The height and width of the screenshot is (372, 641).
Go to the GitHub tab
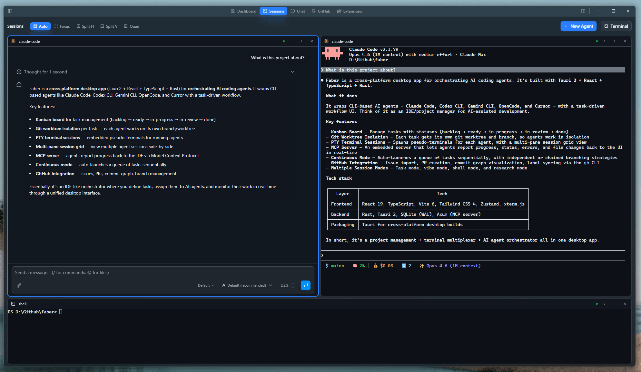[x=321, y=11]
